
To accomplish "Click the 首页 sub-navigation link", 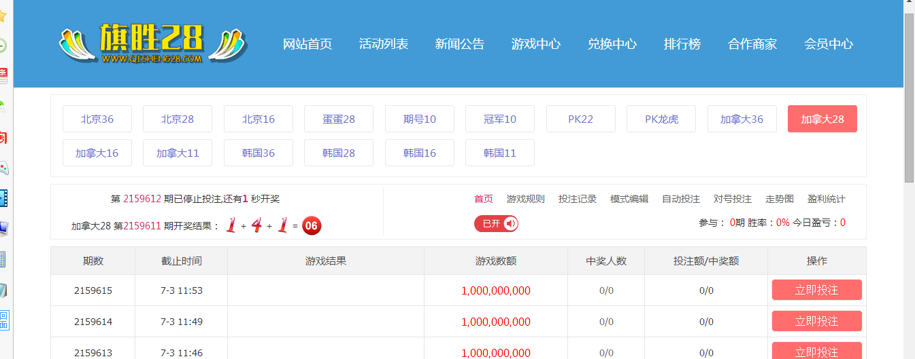I will click(484, 199).
